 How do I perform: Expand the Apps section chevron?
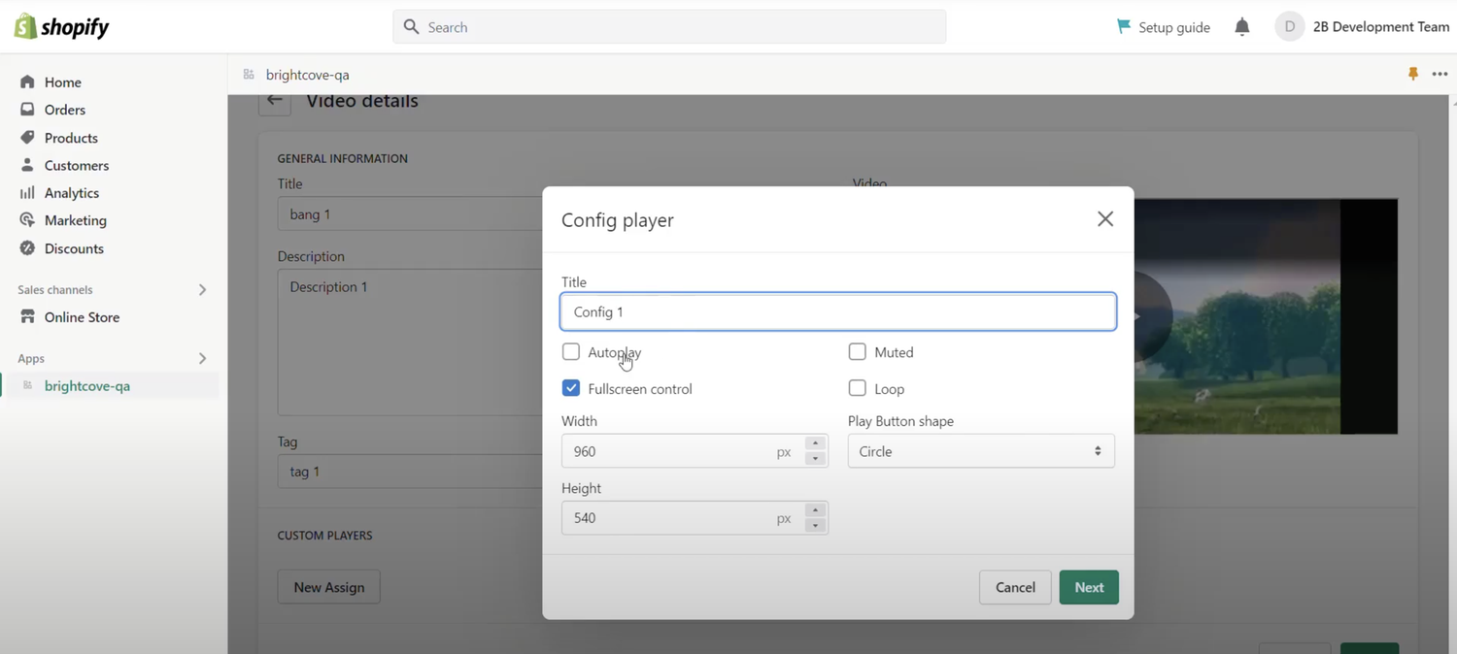[202, 358]
